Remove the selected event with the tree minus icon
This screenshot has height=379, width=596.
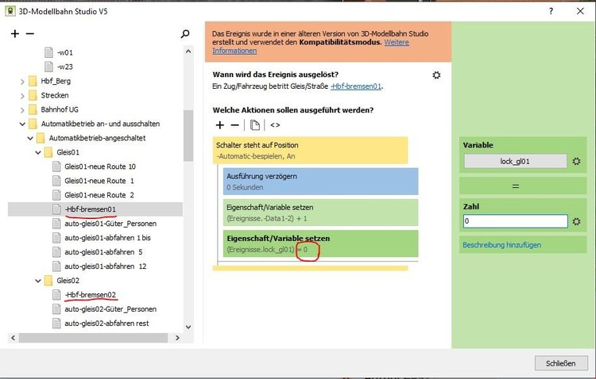(x=30, y=34)
